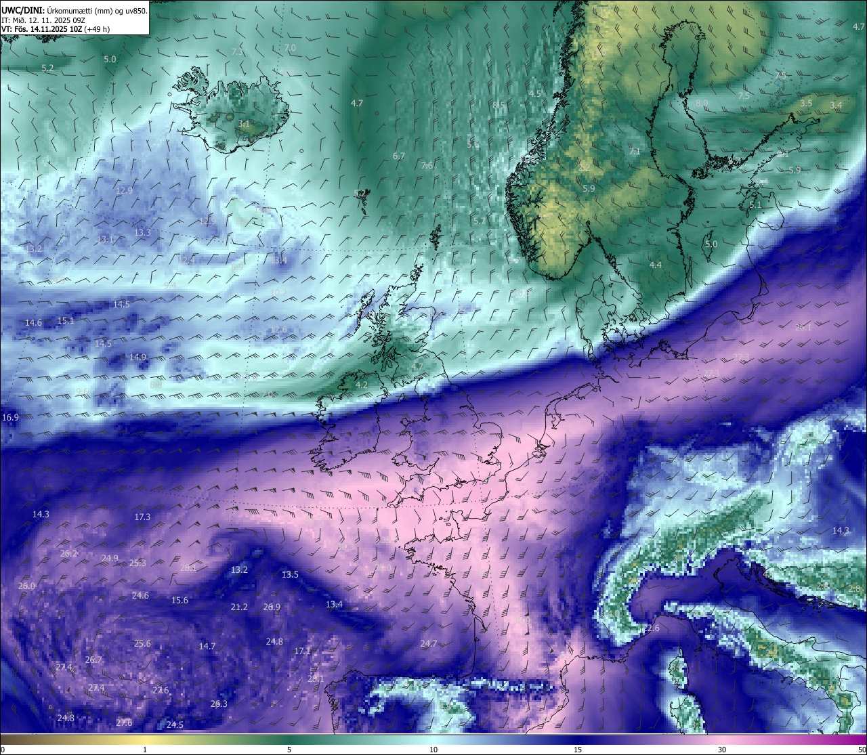The image size is (867, 755).
Task: Click the '3.5' value in the northeast
Action: [x=806, y=104]
